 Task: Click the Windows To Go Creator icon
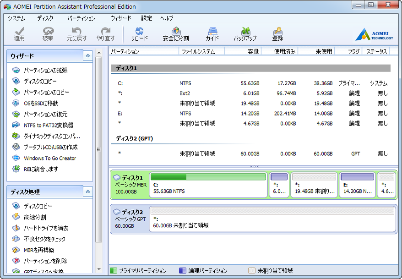(x=16, y=158)
